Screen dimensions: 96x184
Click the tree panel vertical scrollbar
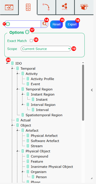point(83,93)
